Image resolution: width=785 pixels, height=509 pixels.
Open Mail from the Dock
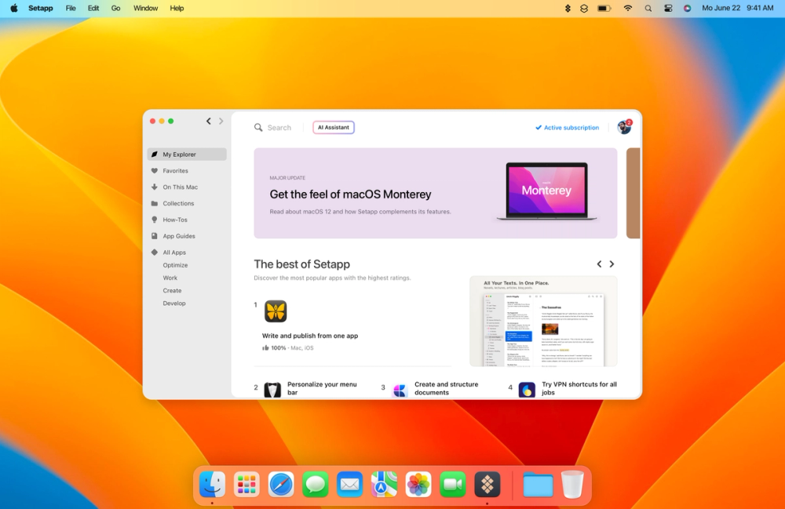click(x=349, y=485)
